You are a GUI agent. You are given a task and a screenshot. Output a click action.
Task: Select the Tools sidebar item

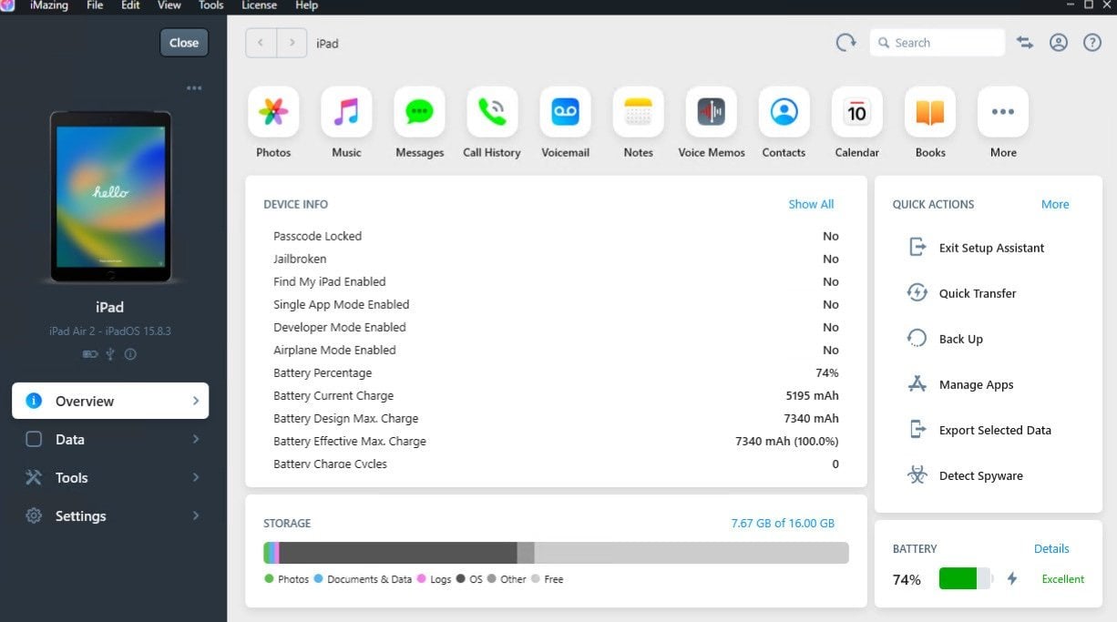coord(110,477)
